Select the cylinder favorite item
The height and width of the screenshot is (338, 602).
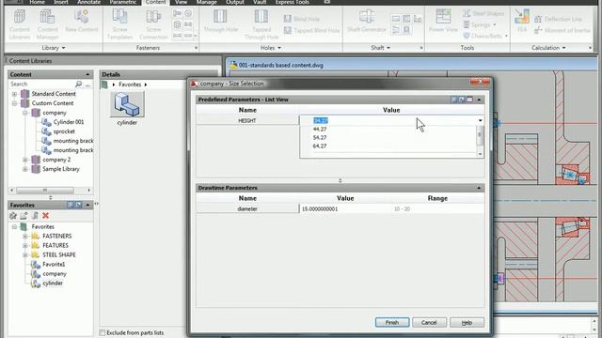click(53, 284)
